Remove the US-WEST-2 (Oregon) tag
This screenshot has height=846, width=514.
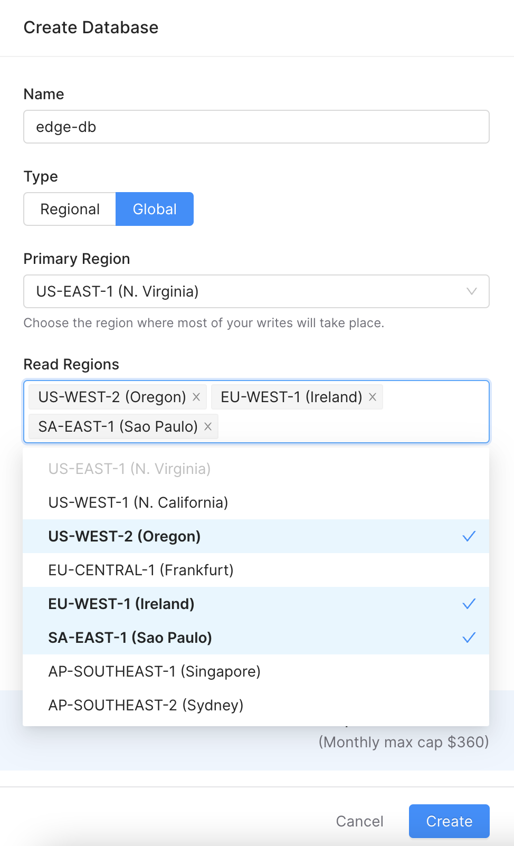(196, 397)
